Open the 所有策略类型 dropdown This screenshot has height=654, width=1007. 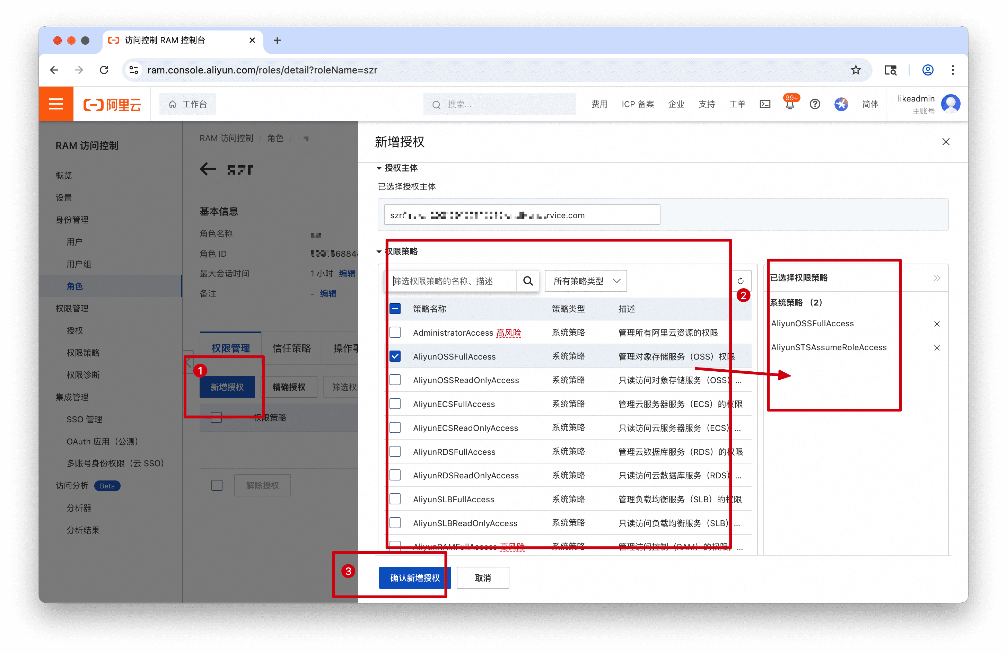[x=586, y=281]
